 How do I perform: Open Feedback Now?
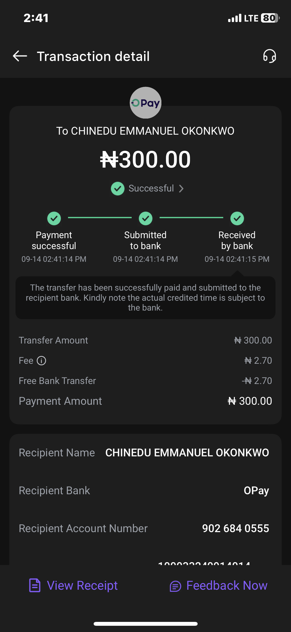click(x=227, y=586)
